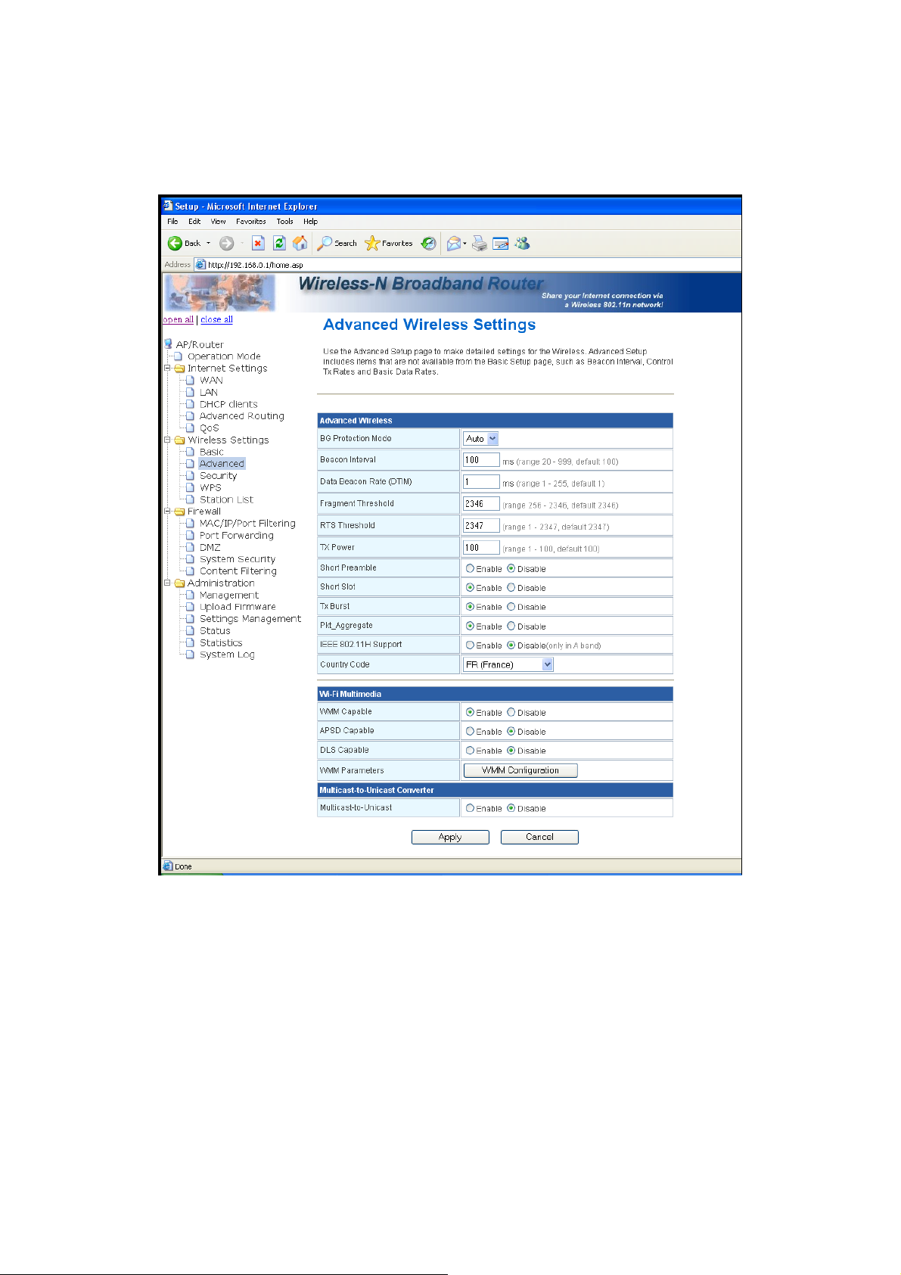Open the Edit menu

[194, 222]
